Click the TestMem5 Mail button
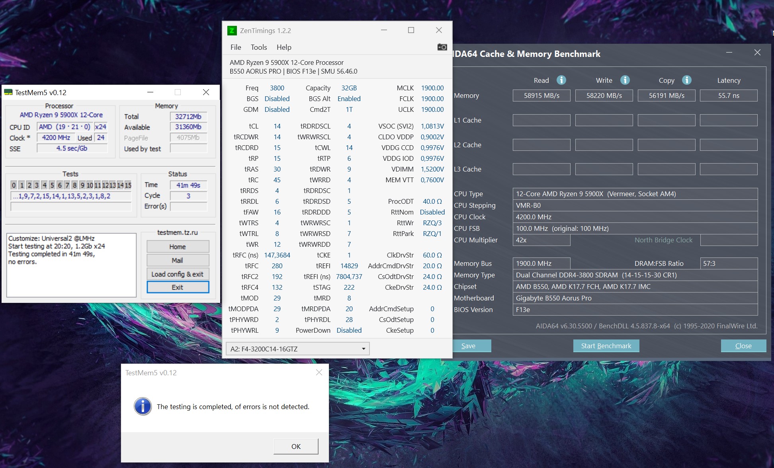 [x=178, y=260]
